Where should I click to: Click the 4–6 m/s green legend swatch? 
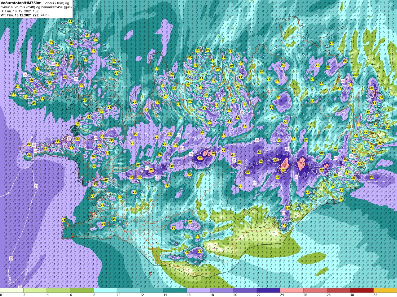point(58,291)
